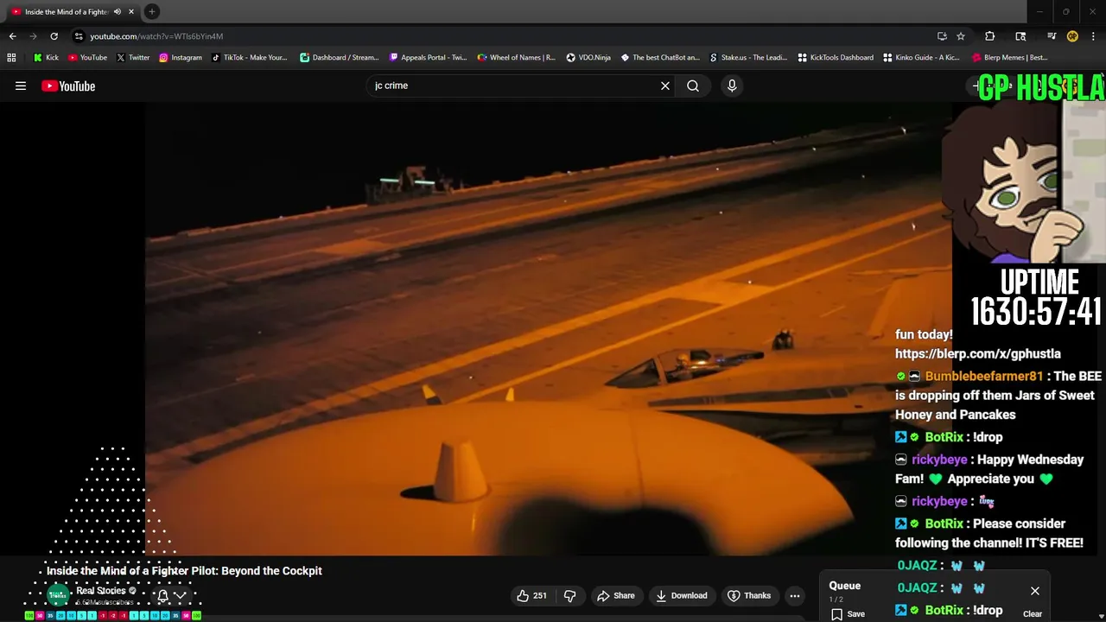
Task: Open the Chrome extensions puzzle menu
Action: [990, 36]
